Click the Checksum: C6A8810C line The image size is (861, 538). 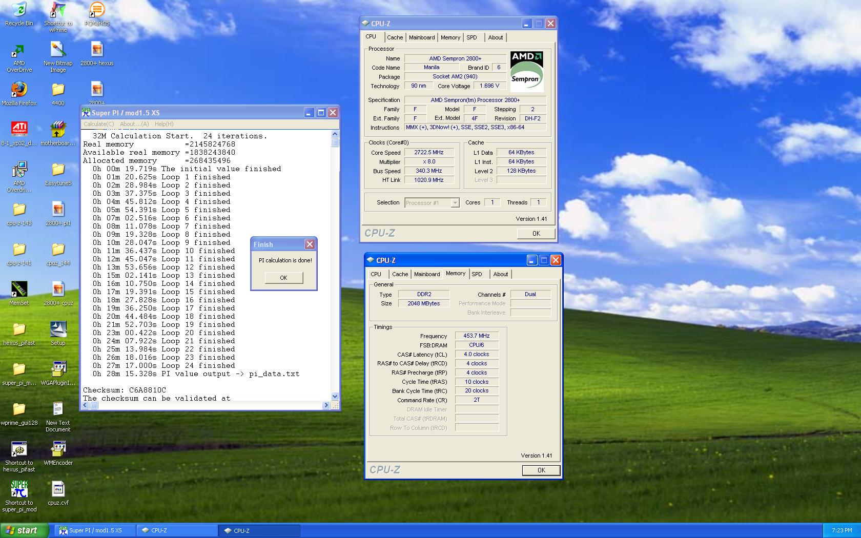(x=125, y=390)
